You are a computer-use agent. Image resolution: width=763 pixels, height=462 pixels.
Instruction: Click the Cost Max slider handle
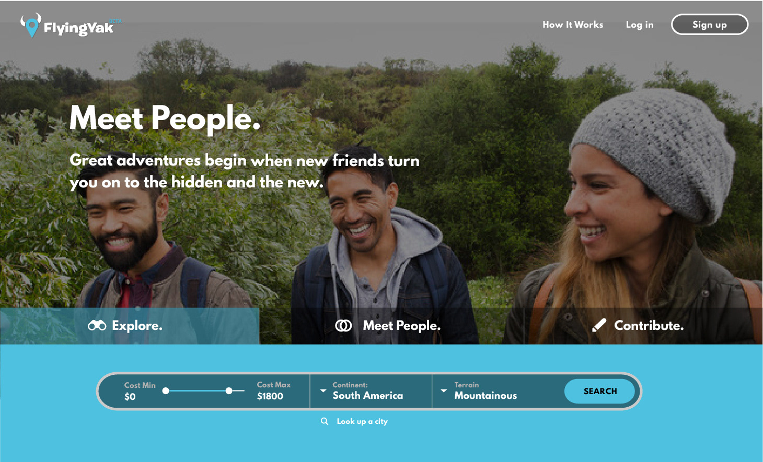pos(229,390)
